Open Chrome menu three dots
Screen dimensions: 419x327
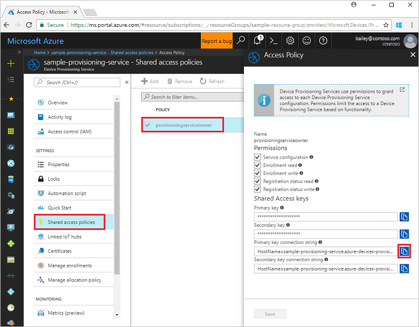click(x=412, y=25)
